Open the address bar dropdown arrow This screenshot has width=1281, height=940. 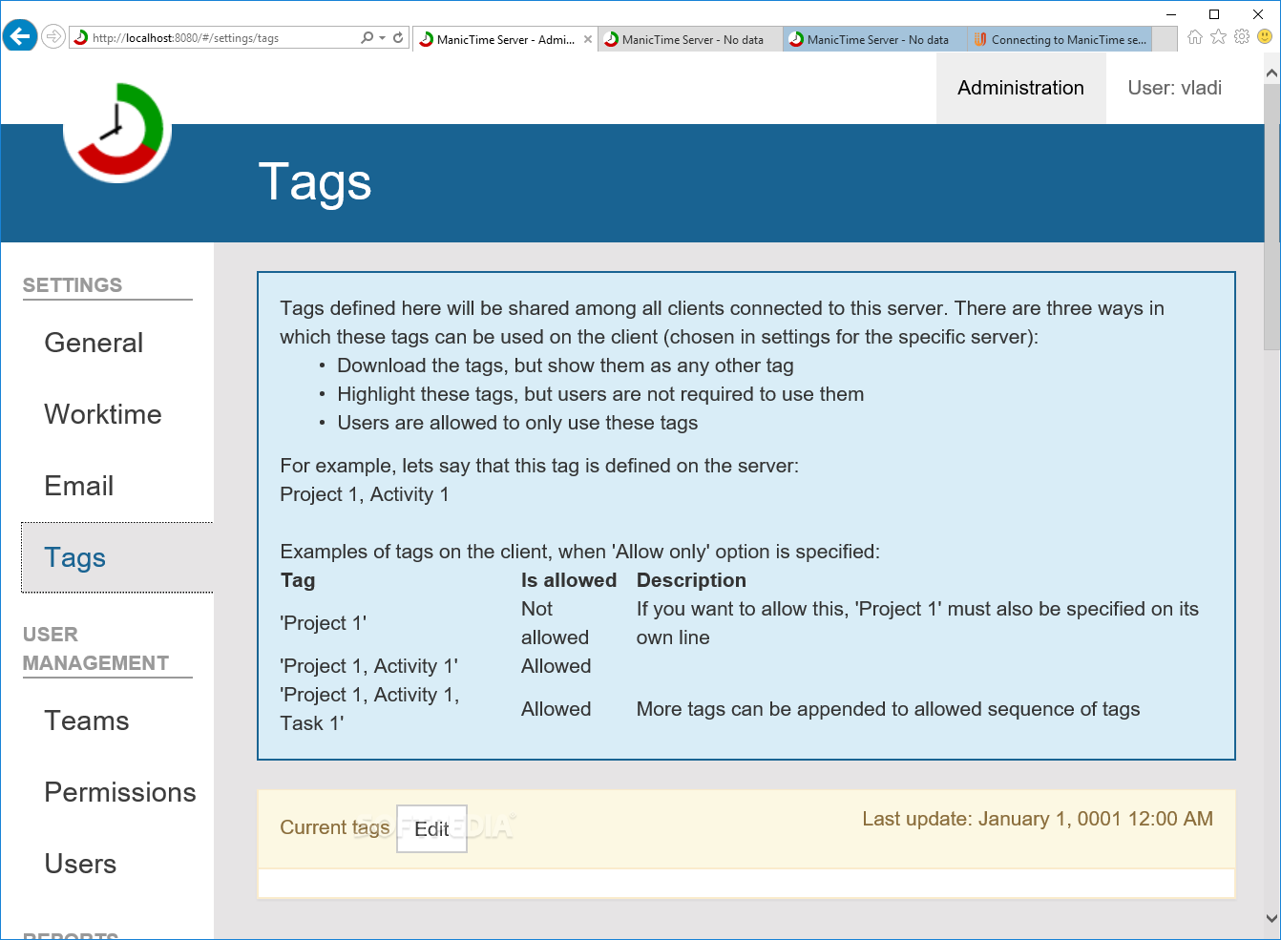[x=382, y=38]
